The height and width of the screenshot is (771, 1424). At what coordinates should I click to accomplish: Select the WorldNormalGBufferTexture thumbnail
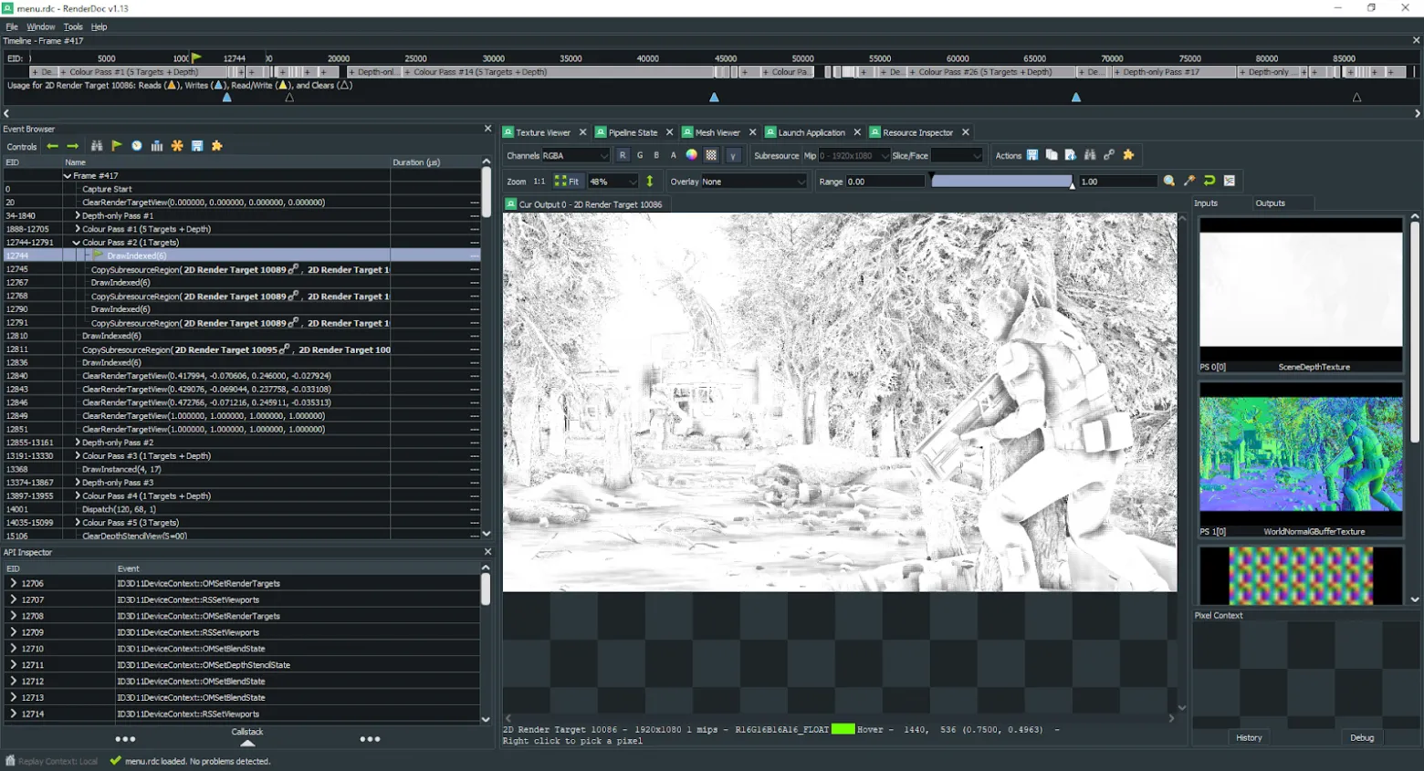[x=1301, y=460]
